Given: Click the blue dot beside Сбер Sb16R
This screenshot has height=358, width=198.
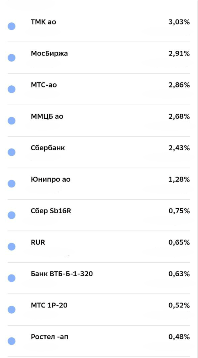Looking at the screenshot, I should pyautogui.click(x=11, y=215).
